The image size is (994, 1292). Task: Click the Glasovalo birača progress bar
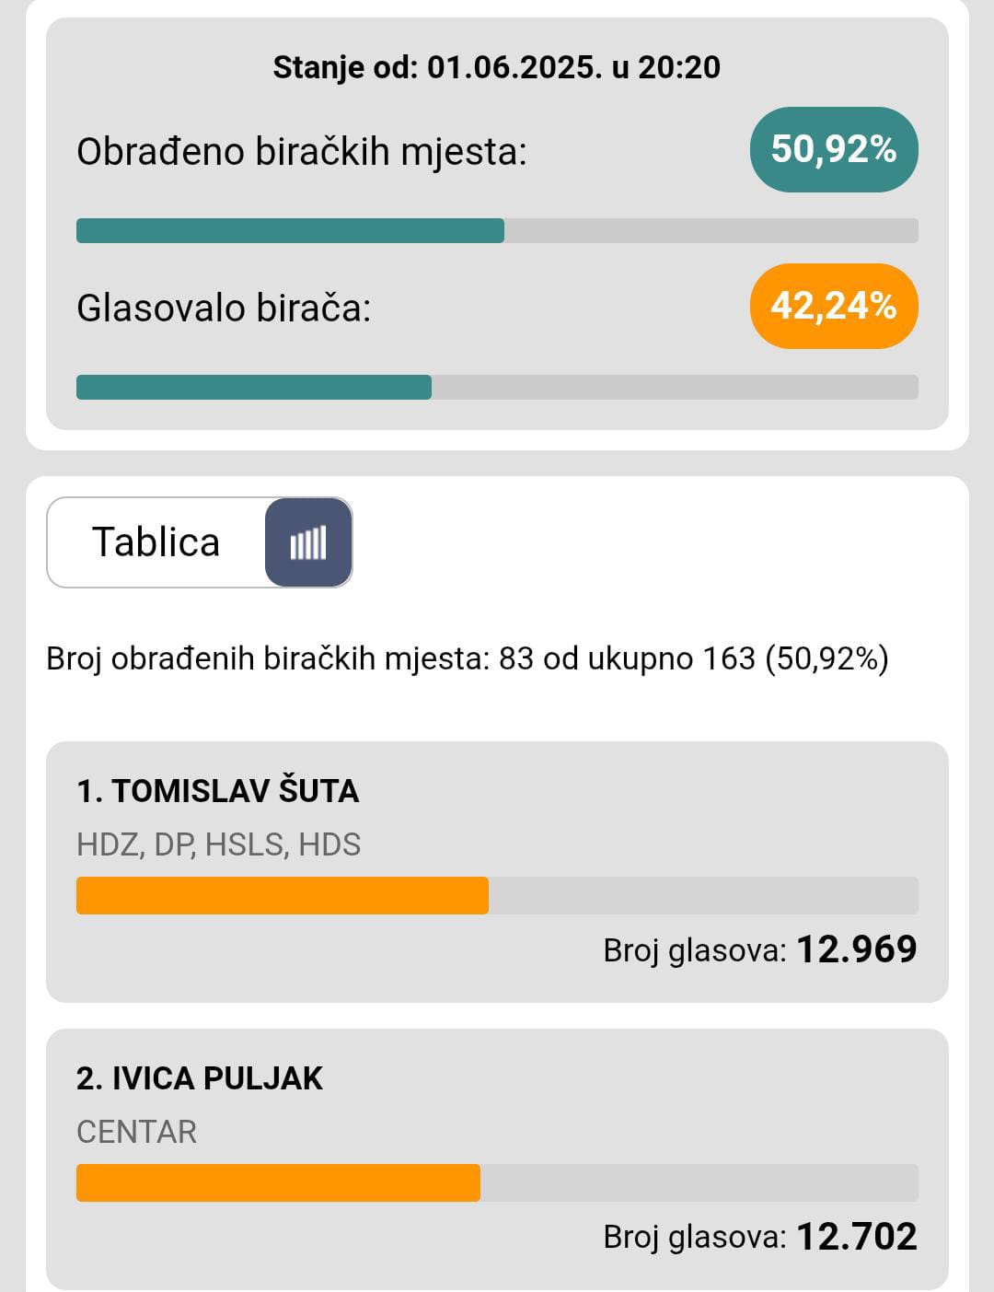point(497,387)
